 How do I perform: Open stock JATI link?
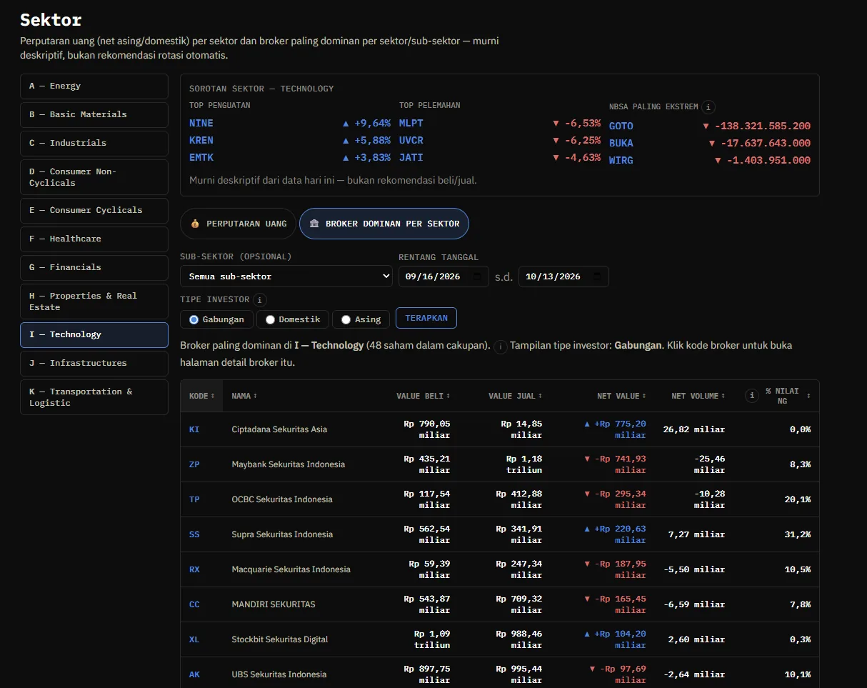pyautogui.click(x=411, y=157)
